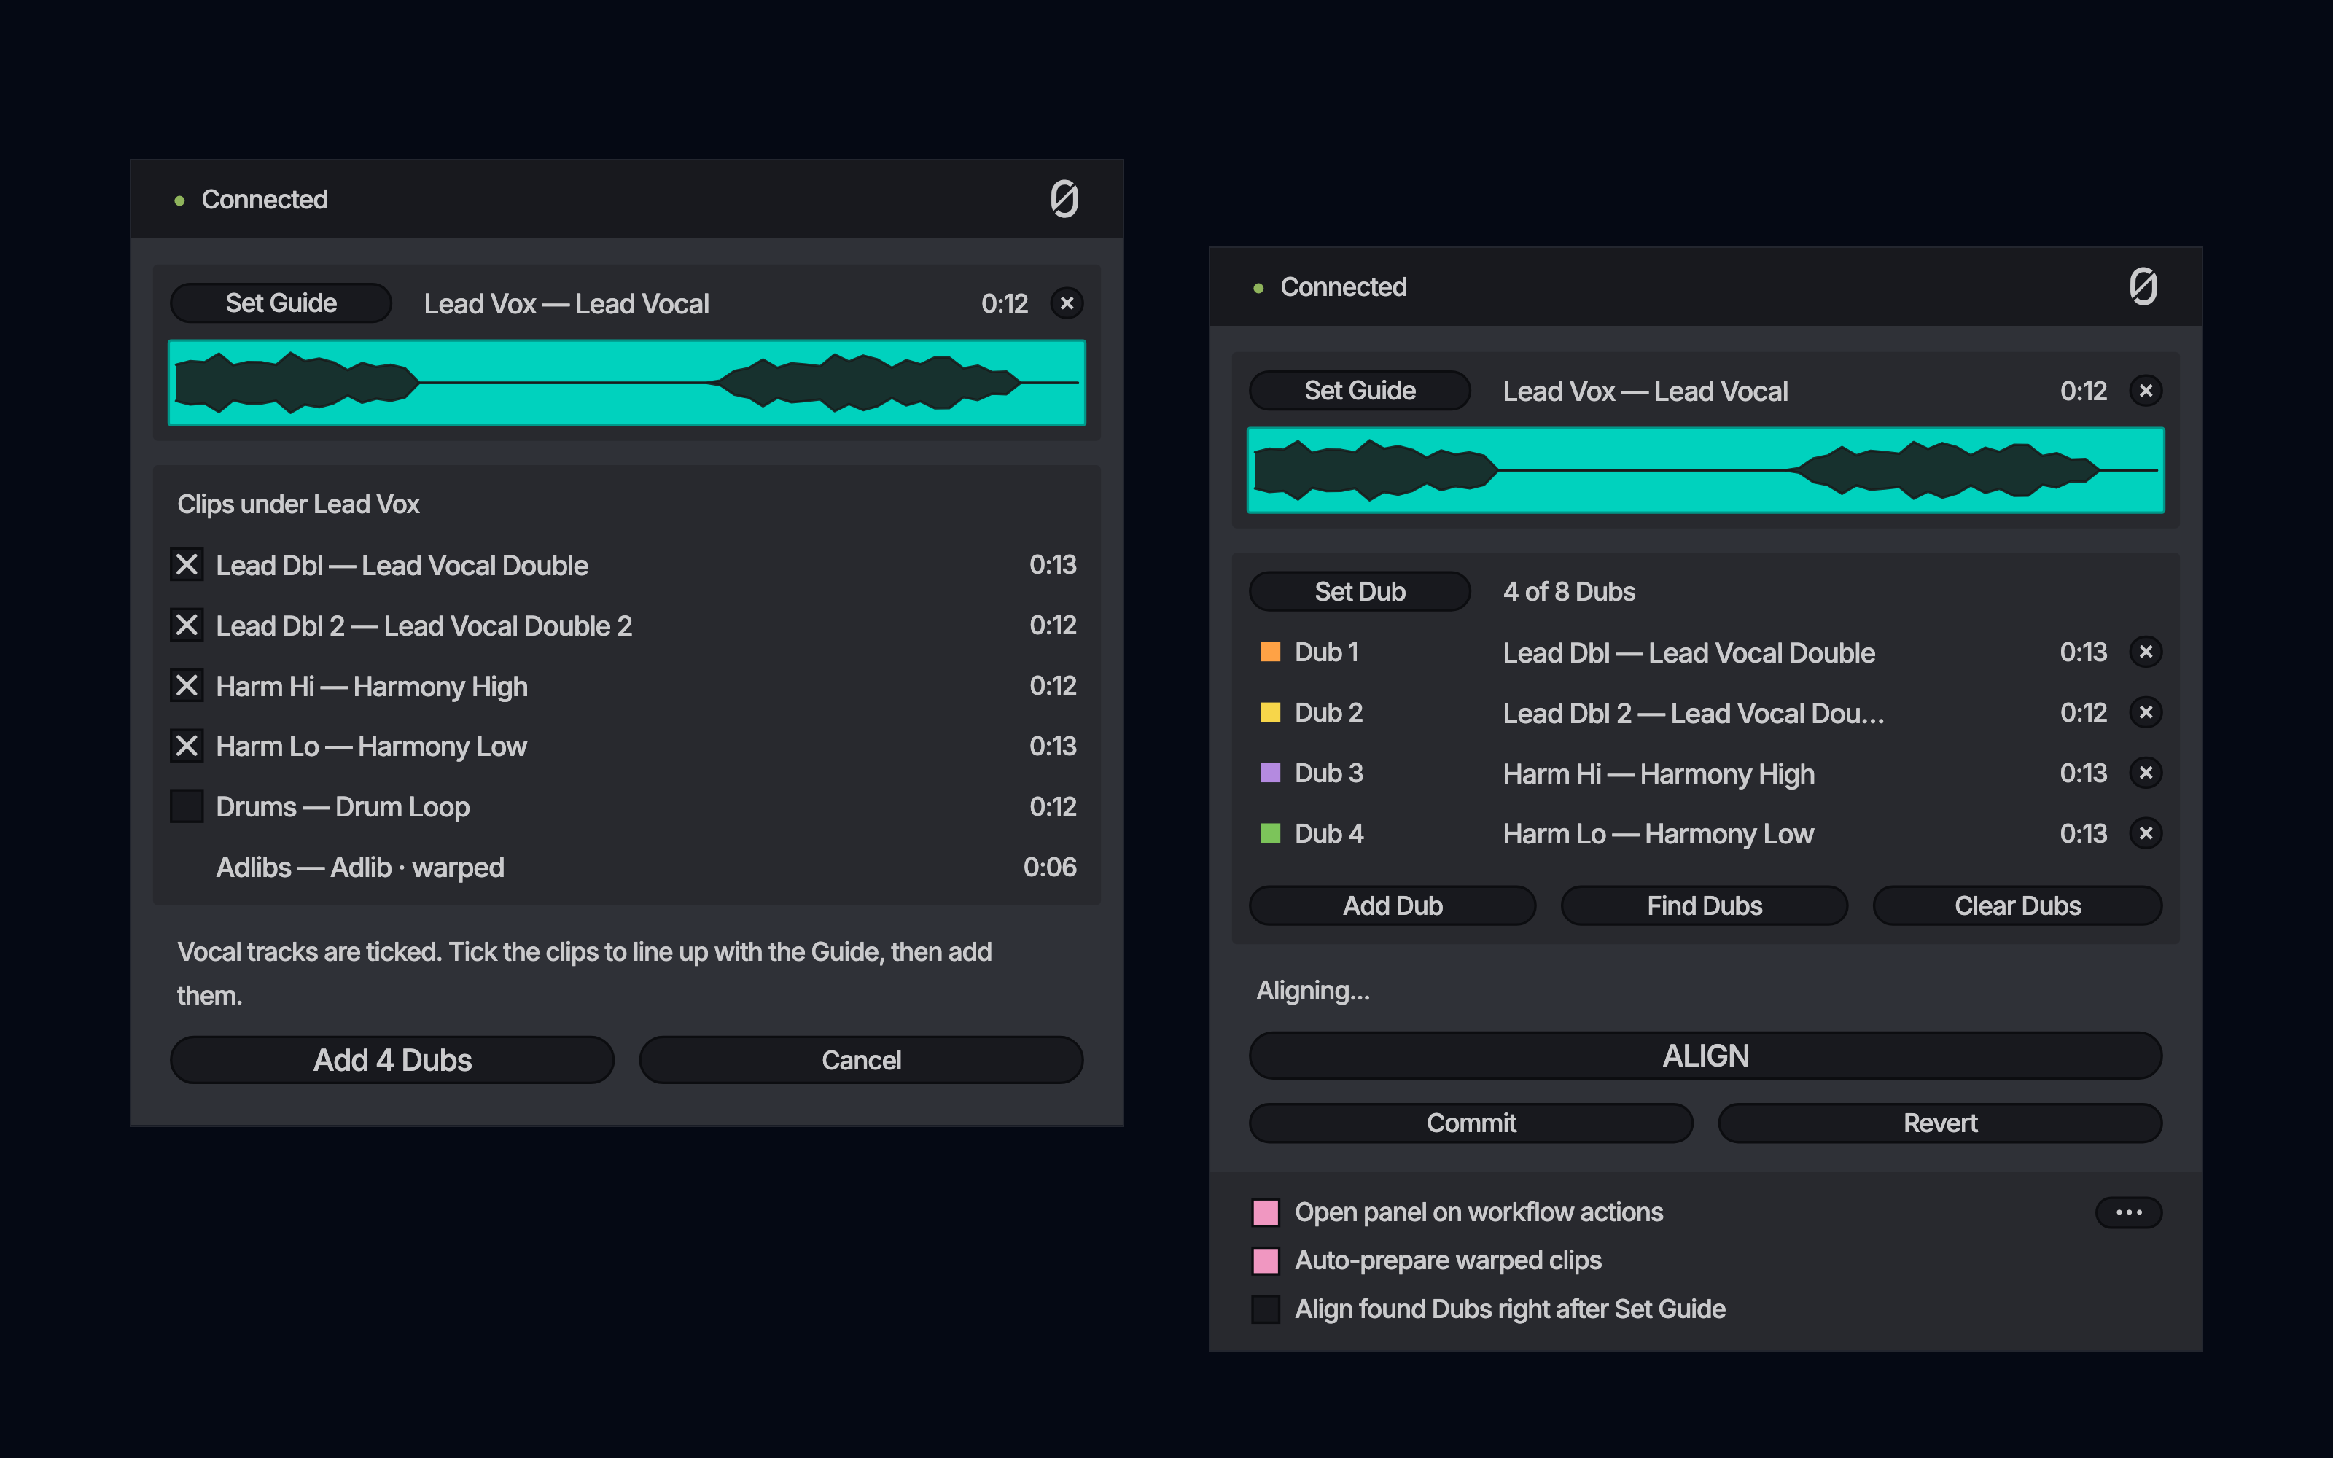The image size is (2333, 1458).
Task: Click Set Guide in the left panel
Action: tap(281, 303)
